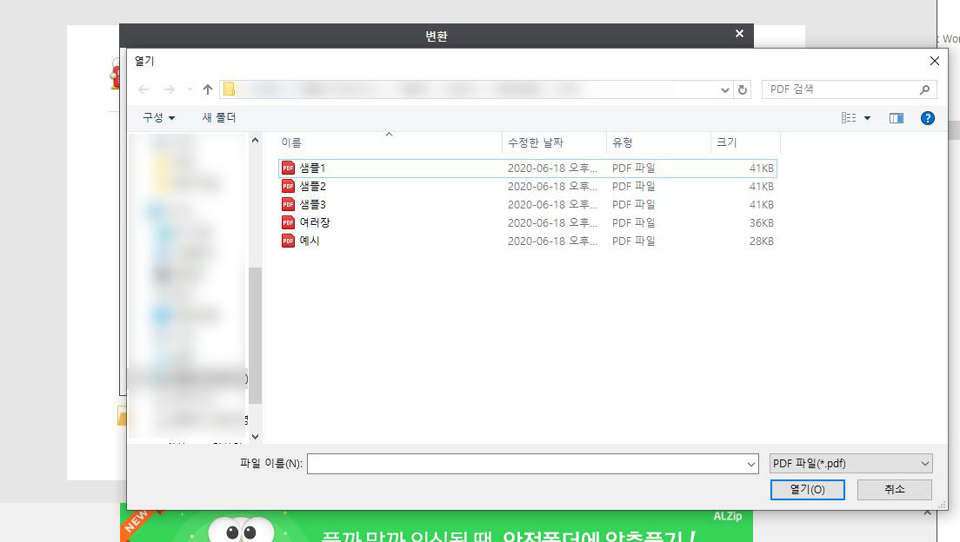Screen dimensions: 960x542
Task: Sort files by 크기 column
Action: (x=745, y=142)
